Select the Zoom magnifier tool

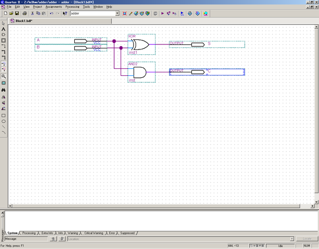point(3,76)
